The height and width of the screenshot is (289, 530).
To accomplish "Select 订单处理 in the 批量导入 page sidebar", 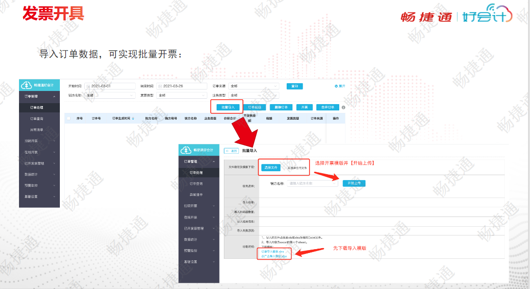I will click(x=199, y=172).
